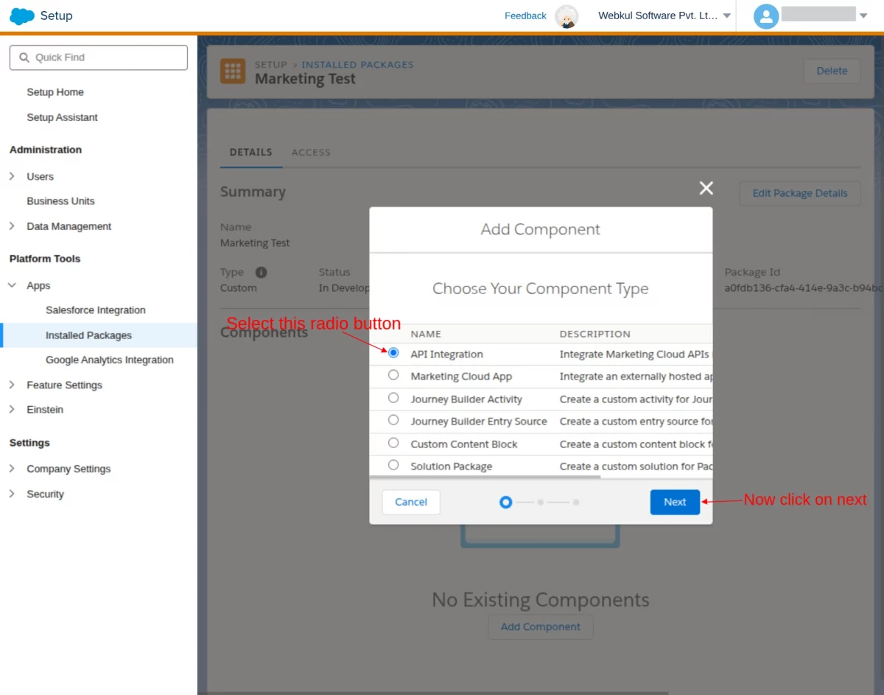
Task: Click the Solution Package row name
Action: pos(452,467)
